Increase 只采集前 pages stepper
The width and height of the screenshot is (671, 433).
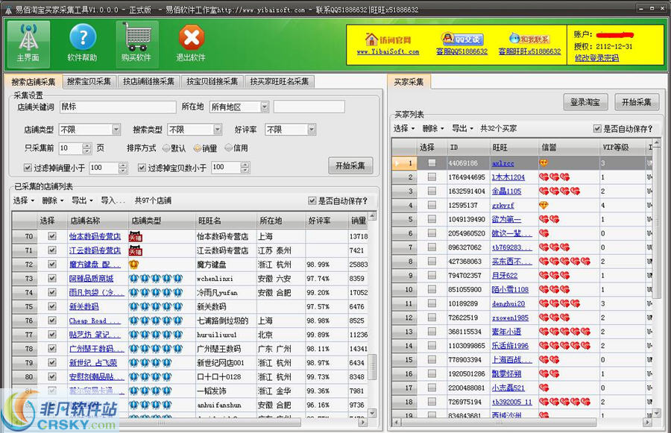click(x=87, y=145)
